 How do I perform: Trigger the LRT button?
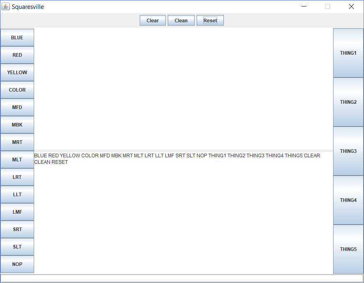[x=17, y=177]
